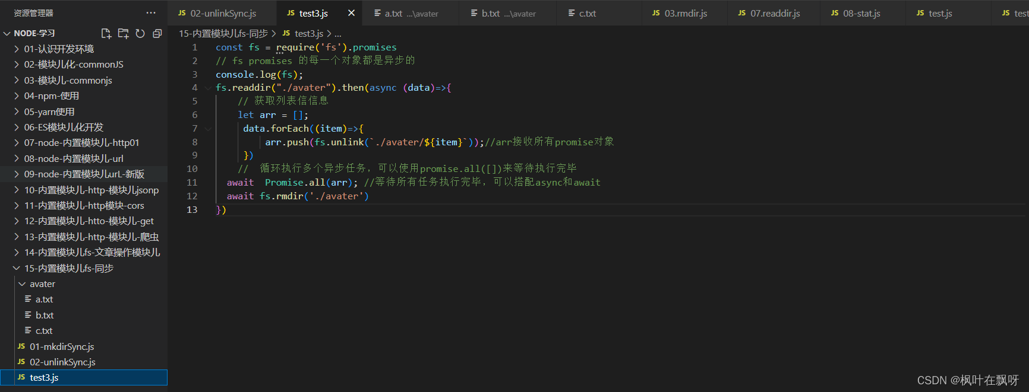Close the test3.js tab
The width and height of the screenshot is (1029, 392).
351,12
